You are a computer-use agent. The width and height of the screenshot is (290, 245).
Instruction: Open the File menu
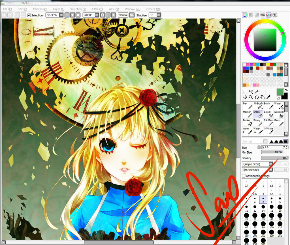[7, 9]
